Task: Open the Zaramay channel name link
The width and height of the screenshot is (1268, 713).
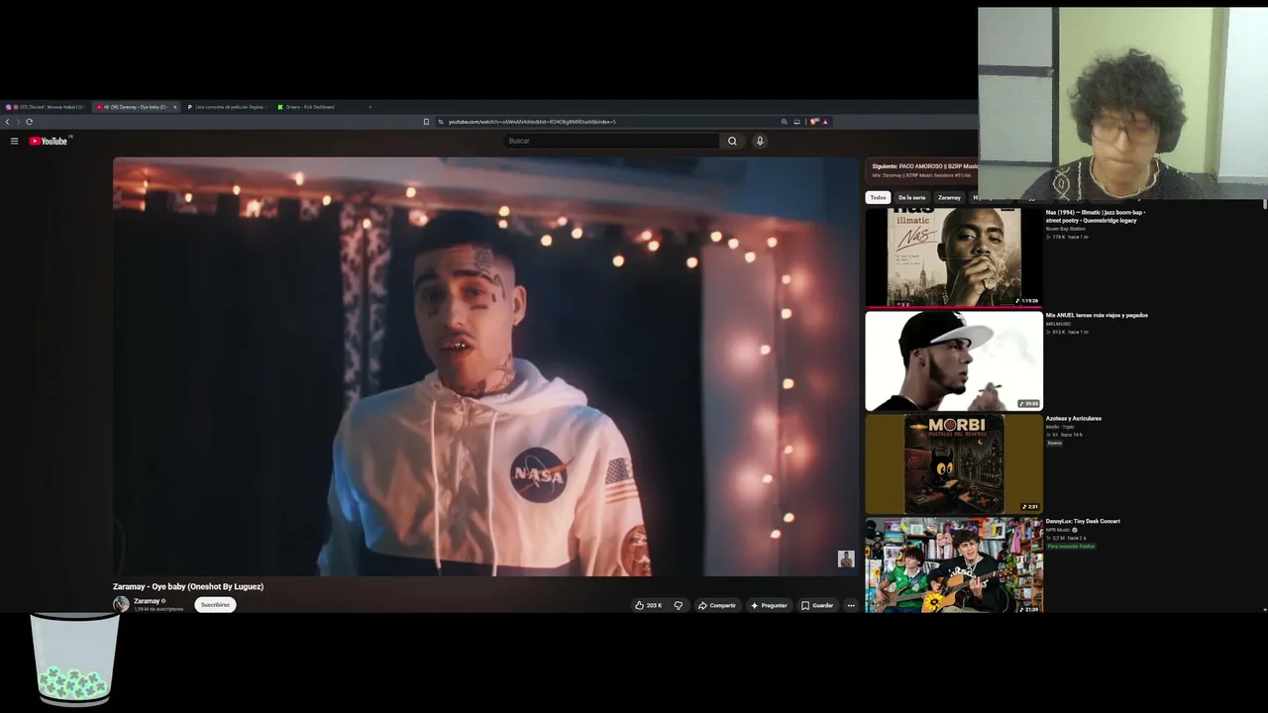Action: tap(147, 601)
